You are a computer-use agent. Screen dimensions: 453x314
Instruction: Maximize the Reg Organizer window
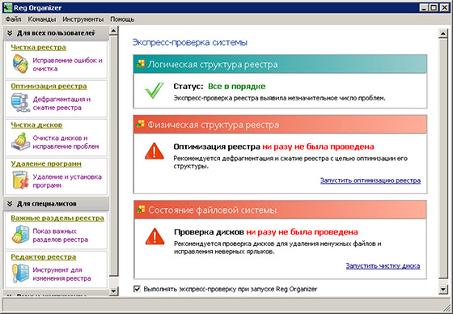tap(434, 7)
